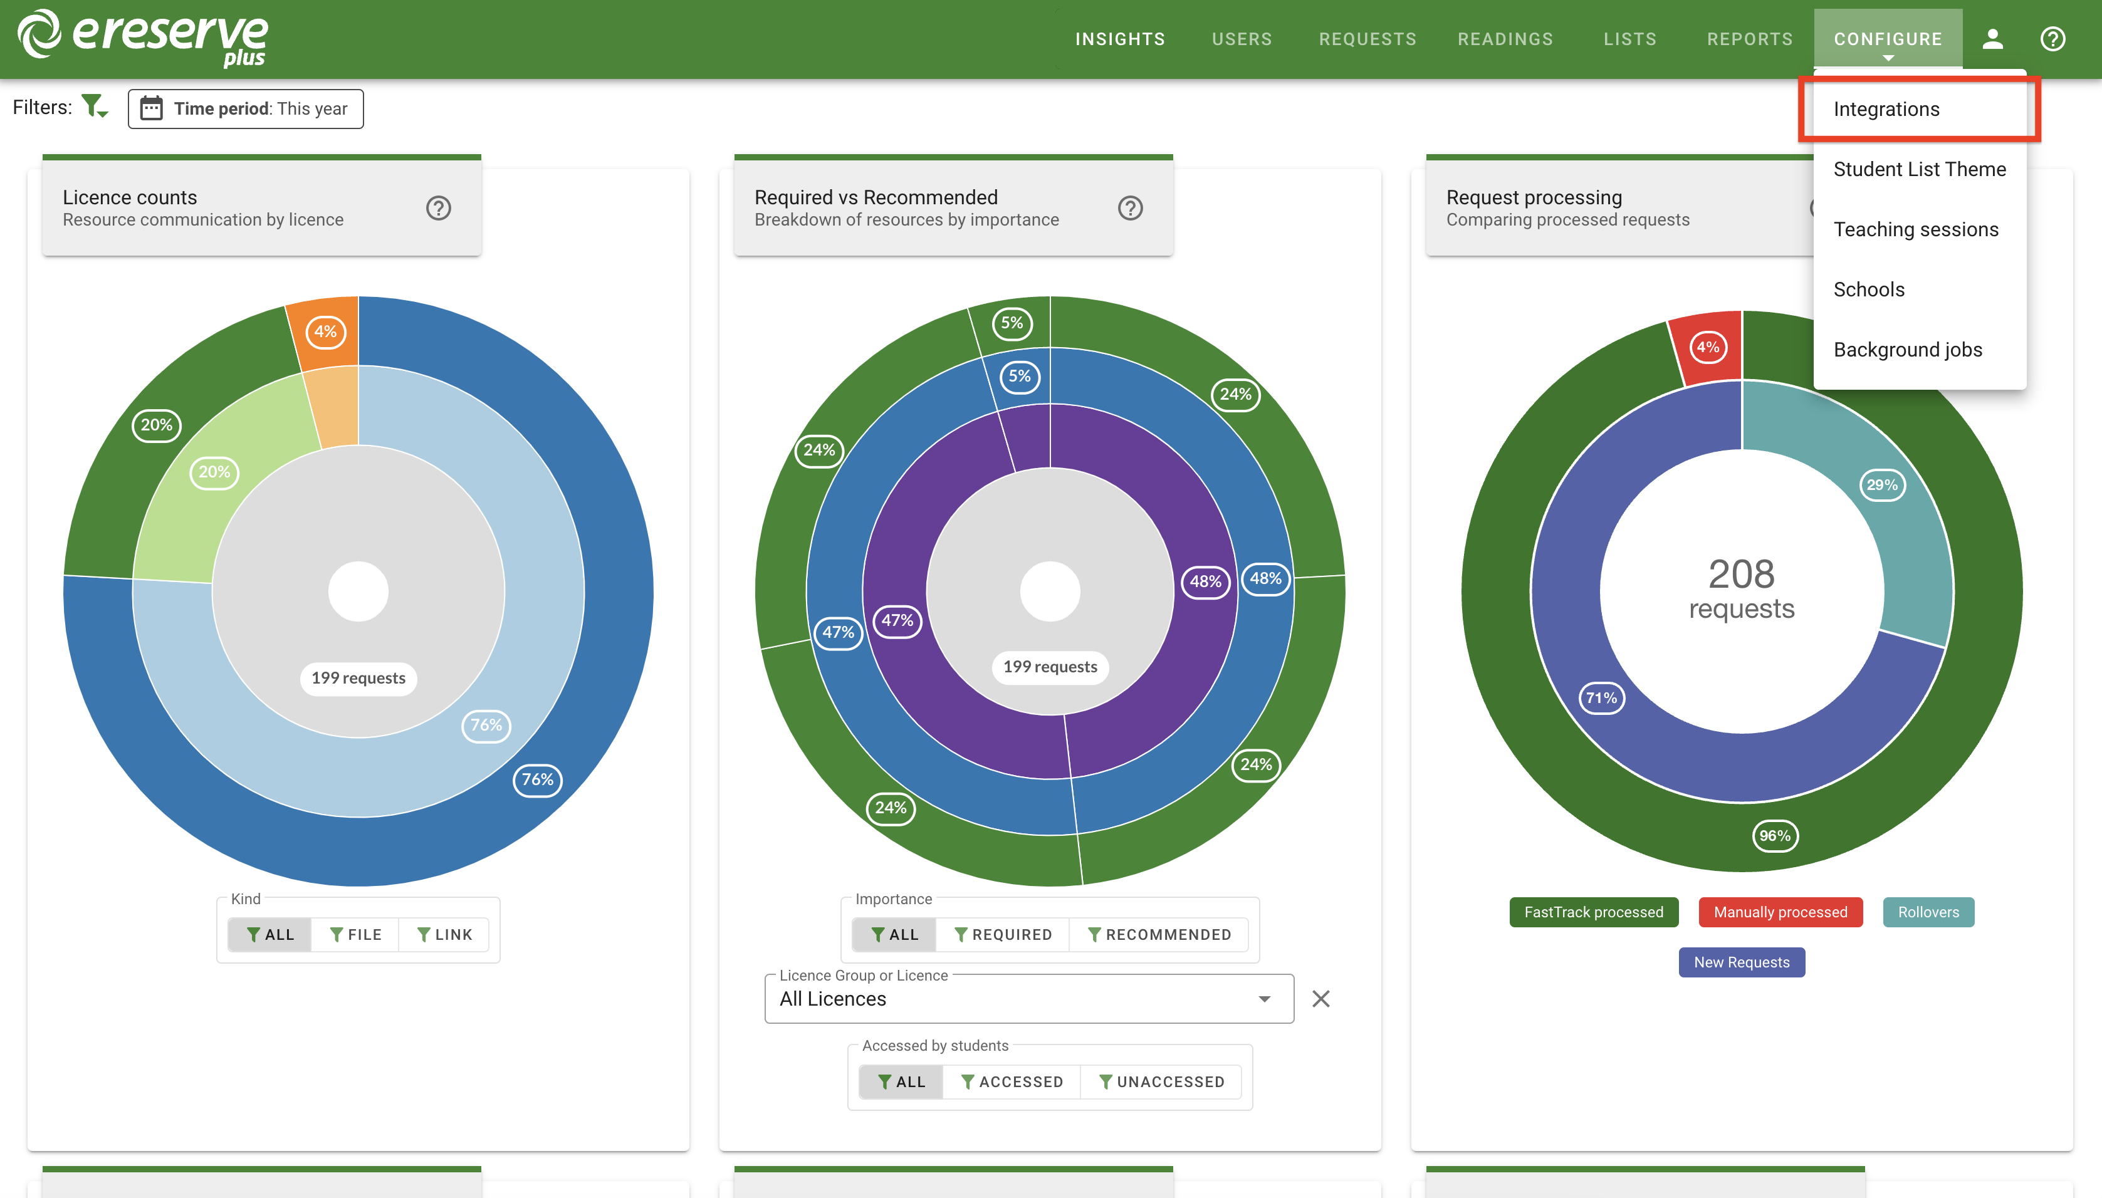Open the Time period filter selector
This screenshot has height=1198, width=2102.
(x=245, y=108)
